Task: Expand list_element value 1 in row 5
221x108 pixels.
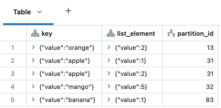Action: (x=109, y=100)
